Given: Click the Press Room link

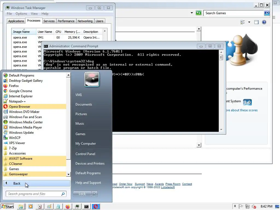Looking at the screenshot, I should pos(173,184).
